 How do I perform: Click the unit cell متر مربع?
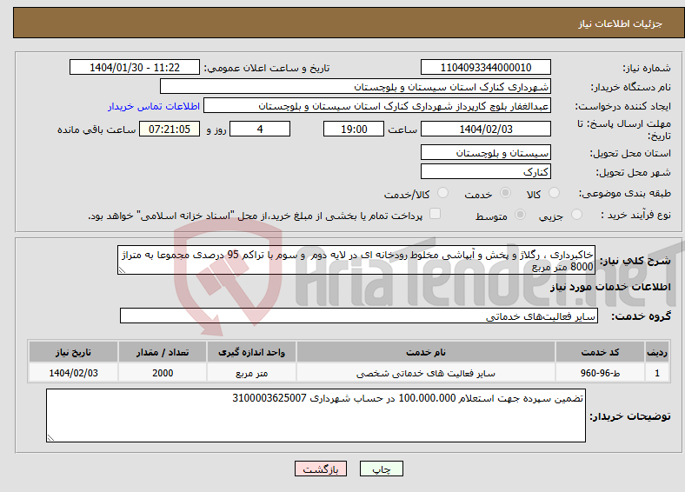[251, 373]
